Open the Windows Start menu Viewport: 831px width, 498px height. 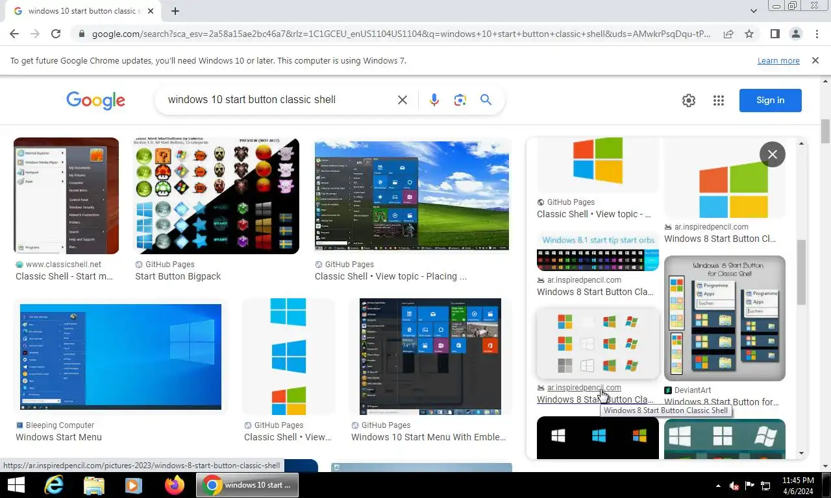pos(16,485)
